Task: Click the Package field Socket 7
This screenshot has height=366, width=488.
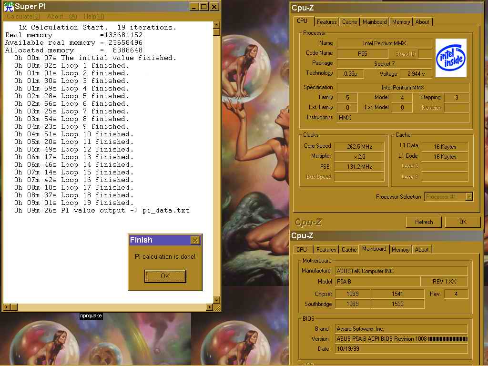Action: [384, 64]
